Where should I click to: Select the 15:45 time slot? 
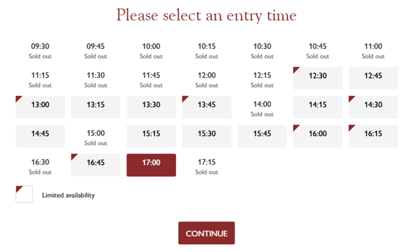click(x=262, y=136)
